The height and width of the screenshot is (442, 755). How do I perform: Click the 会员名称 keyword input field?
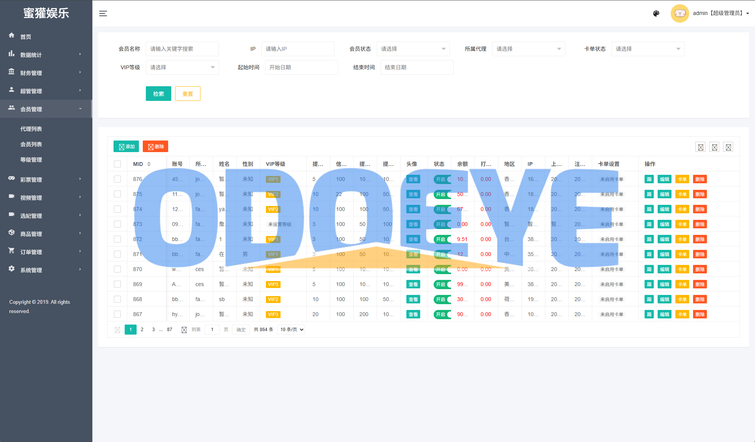point(182,49)
